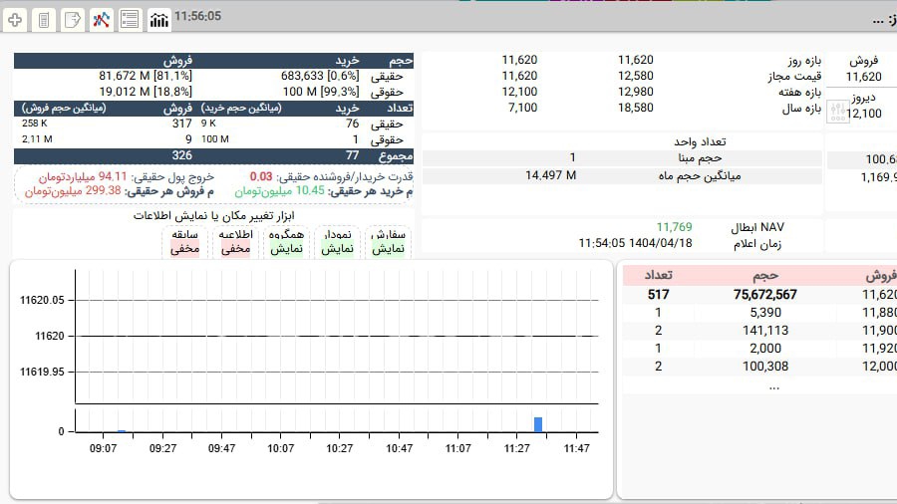Image resolution: width=897 pixels, height=504 pixels.
Task: Click the plus add icon in toolbar
Action: click(15, 20)
